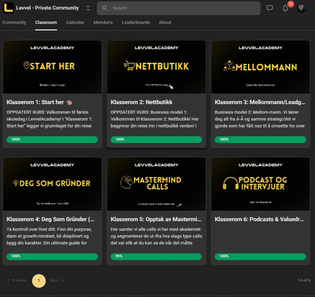Select the Members tab
This screenshot has height=297, width=315.
103,22
